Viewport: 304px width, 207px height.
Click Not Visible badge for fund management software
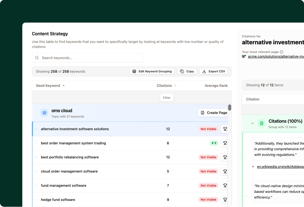click(x=208, y=185)
